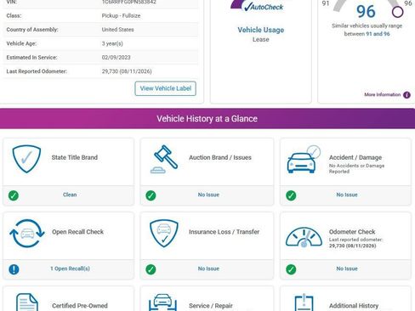Click the green check under Accident / Damage

click(x=291, y=195)
